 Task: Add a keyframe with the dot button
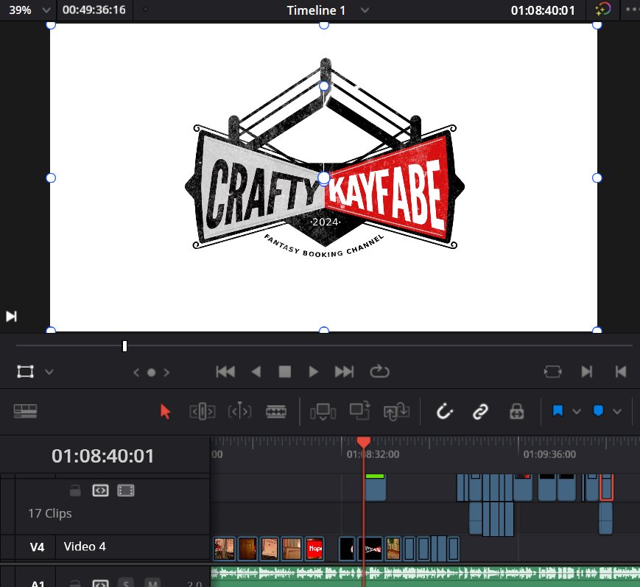(x=151, y=372)
